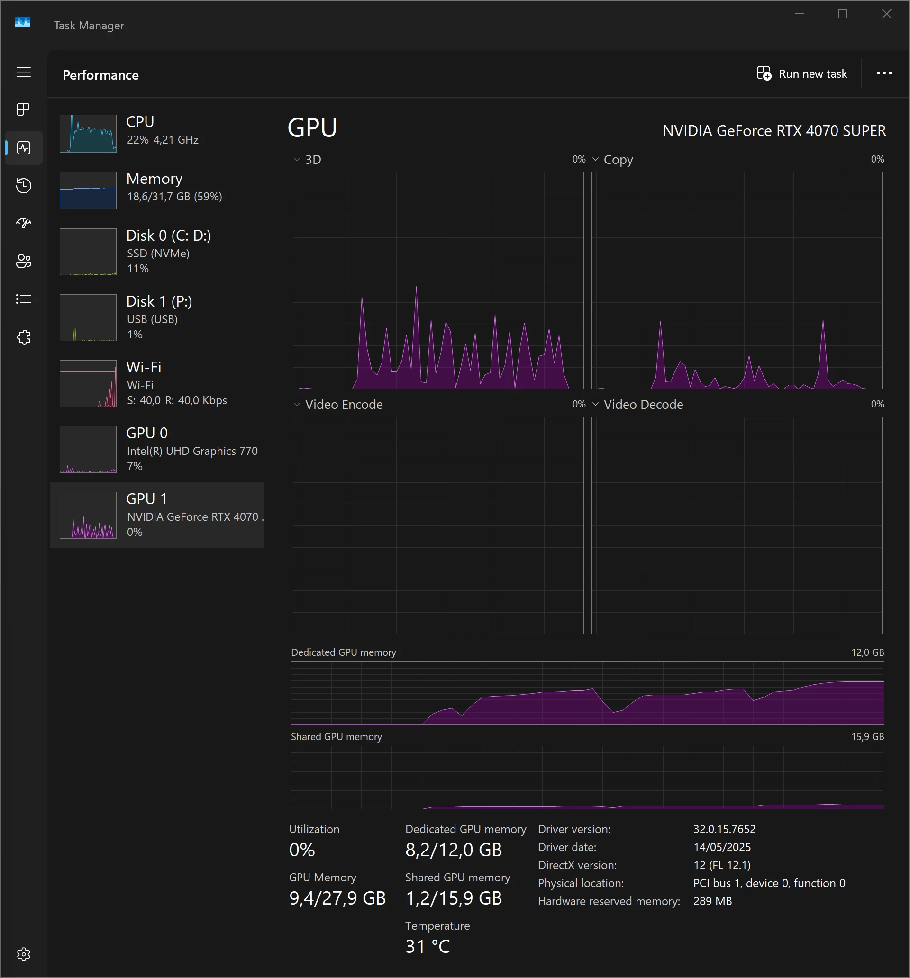Open Task Manager settings gear
This screenshot has width=910, height=978.
click(24, 954)
